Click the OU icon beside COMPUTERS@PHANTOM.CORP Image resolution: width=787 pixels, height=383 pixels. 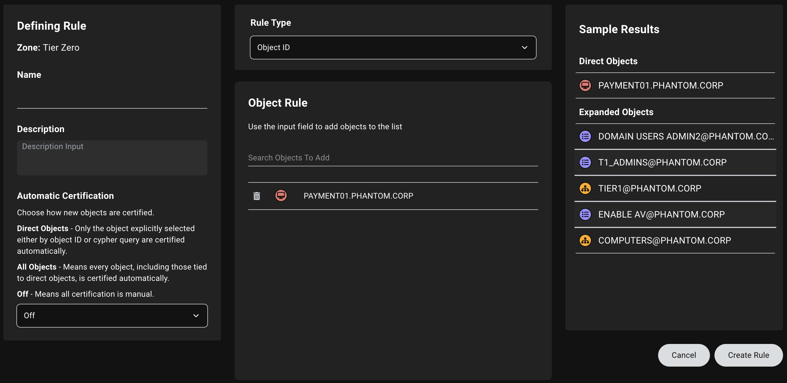coord(585,240)
